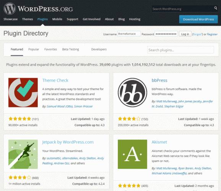Open the bbPress logo icon

coord(132,92)
